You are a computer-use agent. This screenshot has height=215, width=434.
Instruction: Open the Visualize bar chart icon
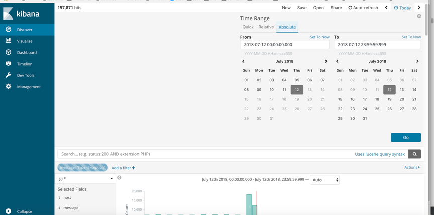coord(9,41)
